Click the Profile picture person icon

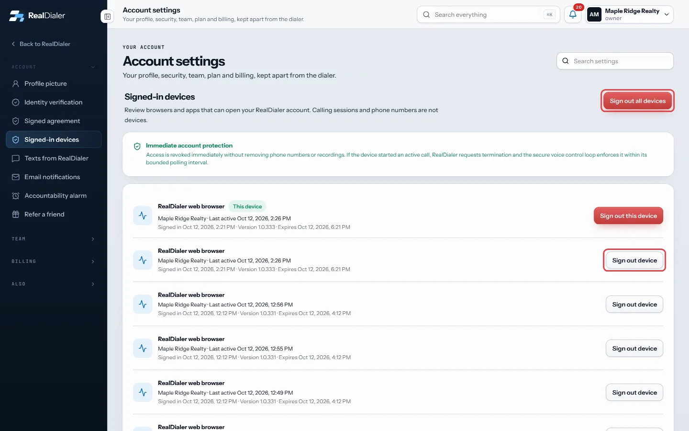16,83
